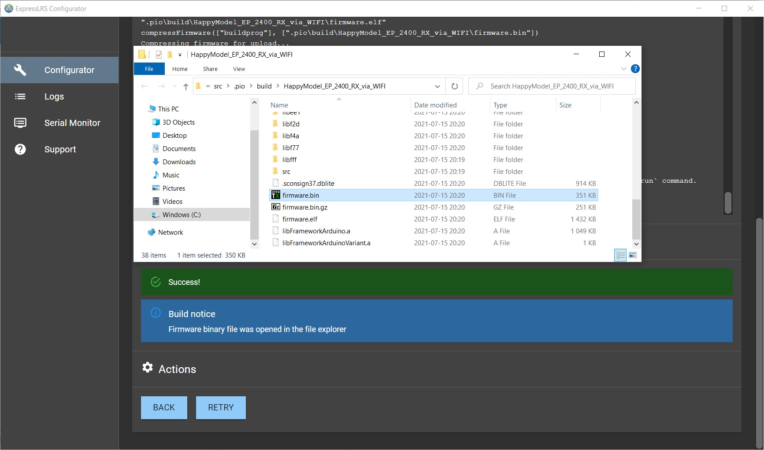This screenshot has width=764, height=450.
Task: Open the File menu tab
Action: tap(149, 69)
